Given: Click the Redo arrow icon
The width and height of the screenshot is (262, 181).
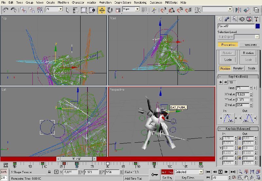Looking at the screenshot, I should coord(13,10).
